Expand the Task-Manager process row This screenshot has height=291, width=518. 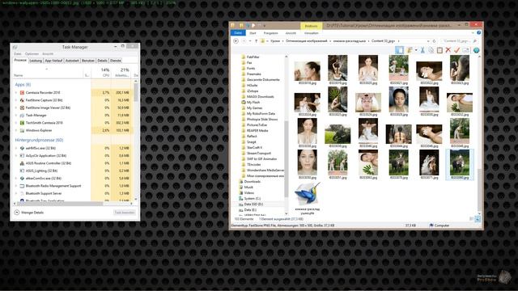16,115
